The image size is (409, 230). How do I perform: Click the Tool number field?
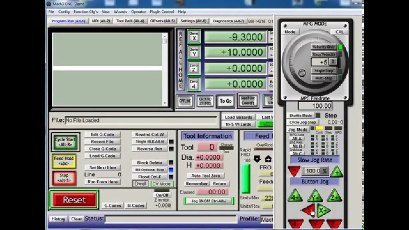(x=207, y=147)
